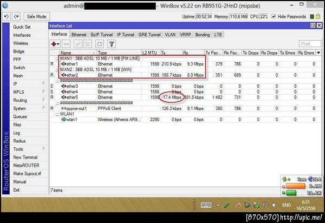The width and height of the screenshot is (325, 223).
Task: Switch to the Bonding tab
Action: [x=203, y=35]
